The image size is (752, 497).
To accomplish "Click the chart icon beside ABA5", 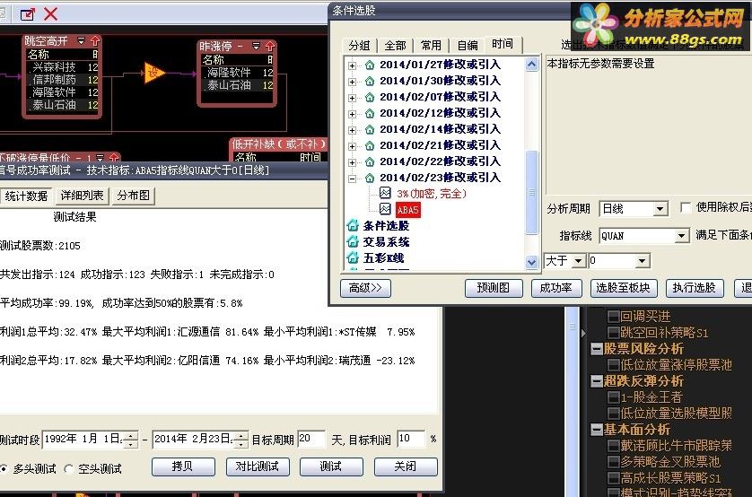I will click(385, 209).
